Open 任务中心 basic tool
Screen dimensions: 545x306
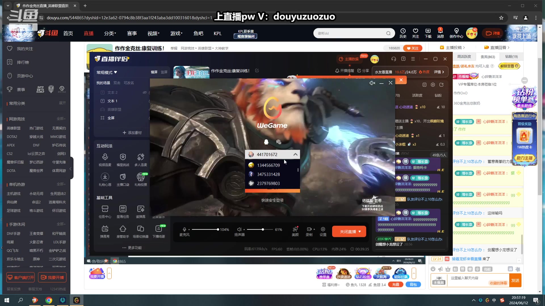coord(105,212)
